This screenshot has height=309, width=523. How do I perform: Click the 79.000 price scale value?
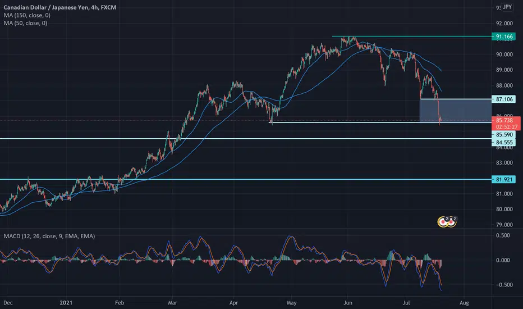[504, 225]
